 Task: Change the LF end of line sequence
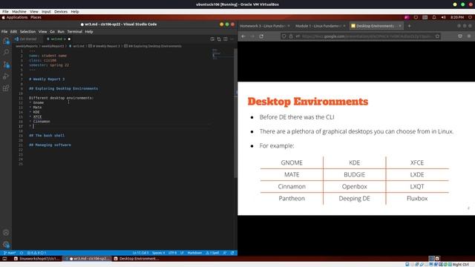tap(182, 253)
